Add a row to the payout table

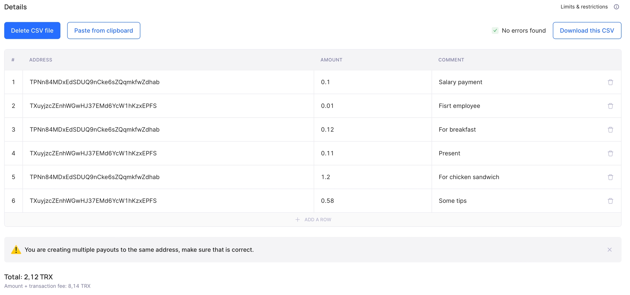pos(313,220)
